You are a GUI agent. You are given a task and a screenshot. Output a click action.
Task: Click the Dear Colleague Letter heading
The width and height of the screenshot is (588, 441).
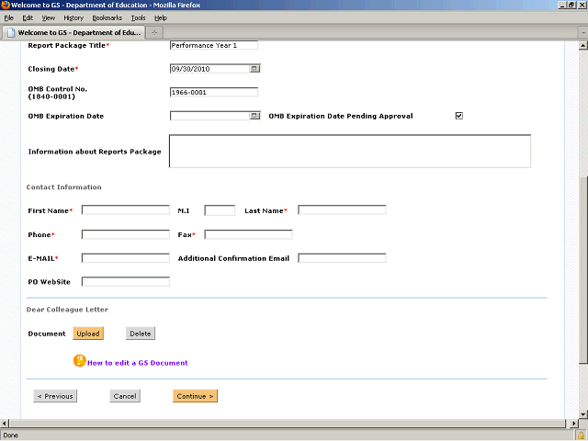pyautogui.click(x=67, y=310)
